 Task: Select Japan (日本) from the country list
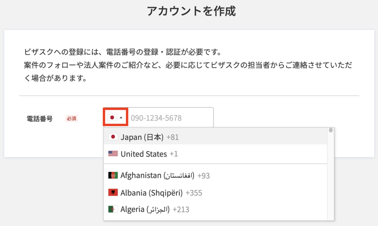[x=215, y=137]
